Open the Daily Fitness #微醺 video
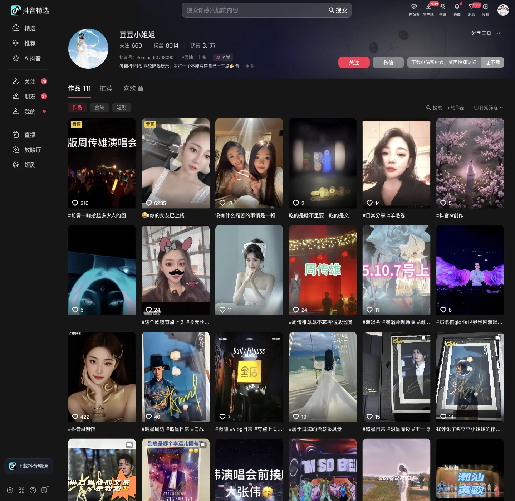 coord(249,377)
